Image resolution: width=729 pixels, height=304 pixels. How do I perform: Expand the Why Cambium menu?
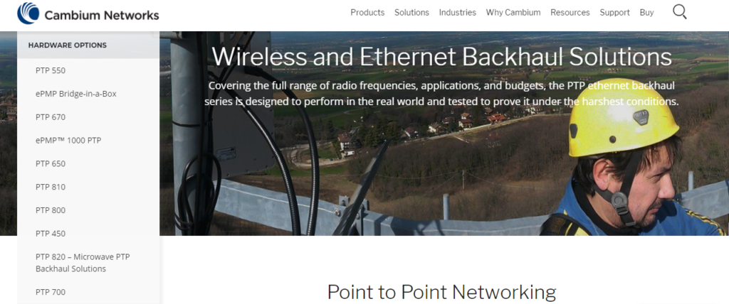click(513, 13)
